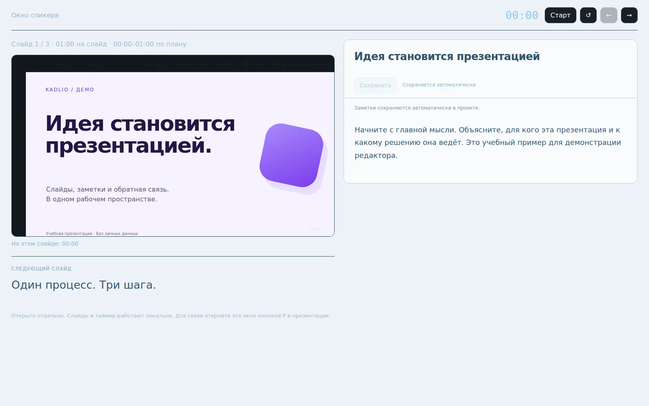Screen dimensions: 649x406
Task: Click the 'Окно спикера' header label
Action: click(35, 15)
